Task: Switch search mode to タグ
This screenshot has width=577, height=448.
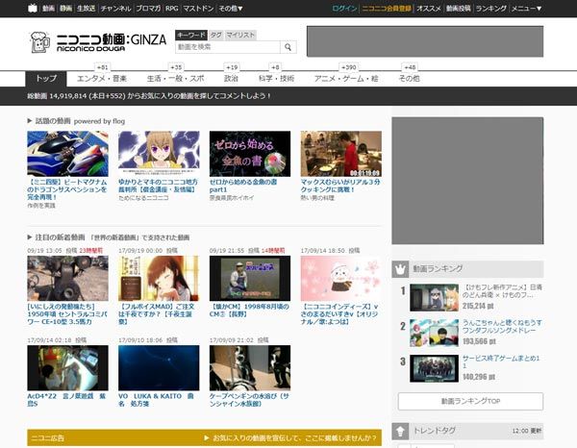Action: [214, 34]
